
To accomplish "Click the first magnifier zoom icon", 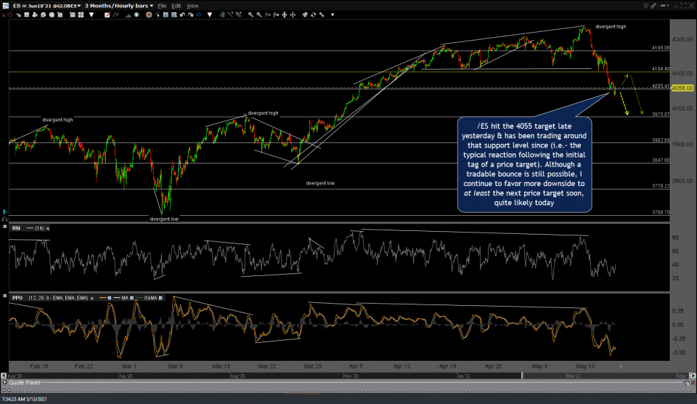I will [x=250, y=15].
